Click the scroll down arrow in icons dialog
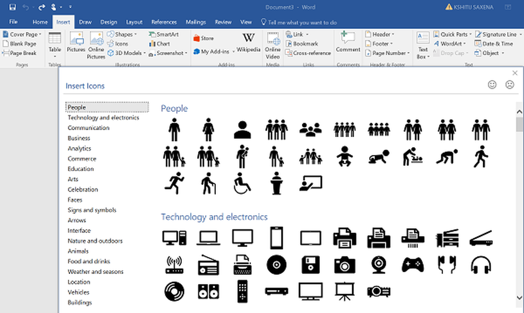This screenshot has width=524, height=313. 519,298
